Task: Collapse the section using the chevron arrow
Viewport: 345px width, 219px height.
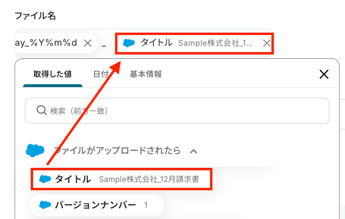Action: (x=193, y=151)
